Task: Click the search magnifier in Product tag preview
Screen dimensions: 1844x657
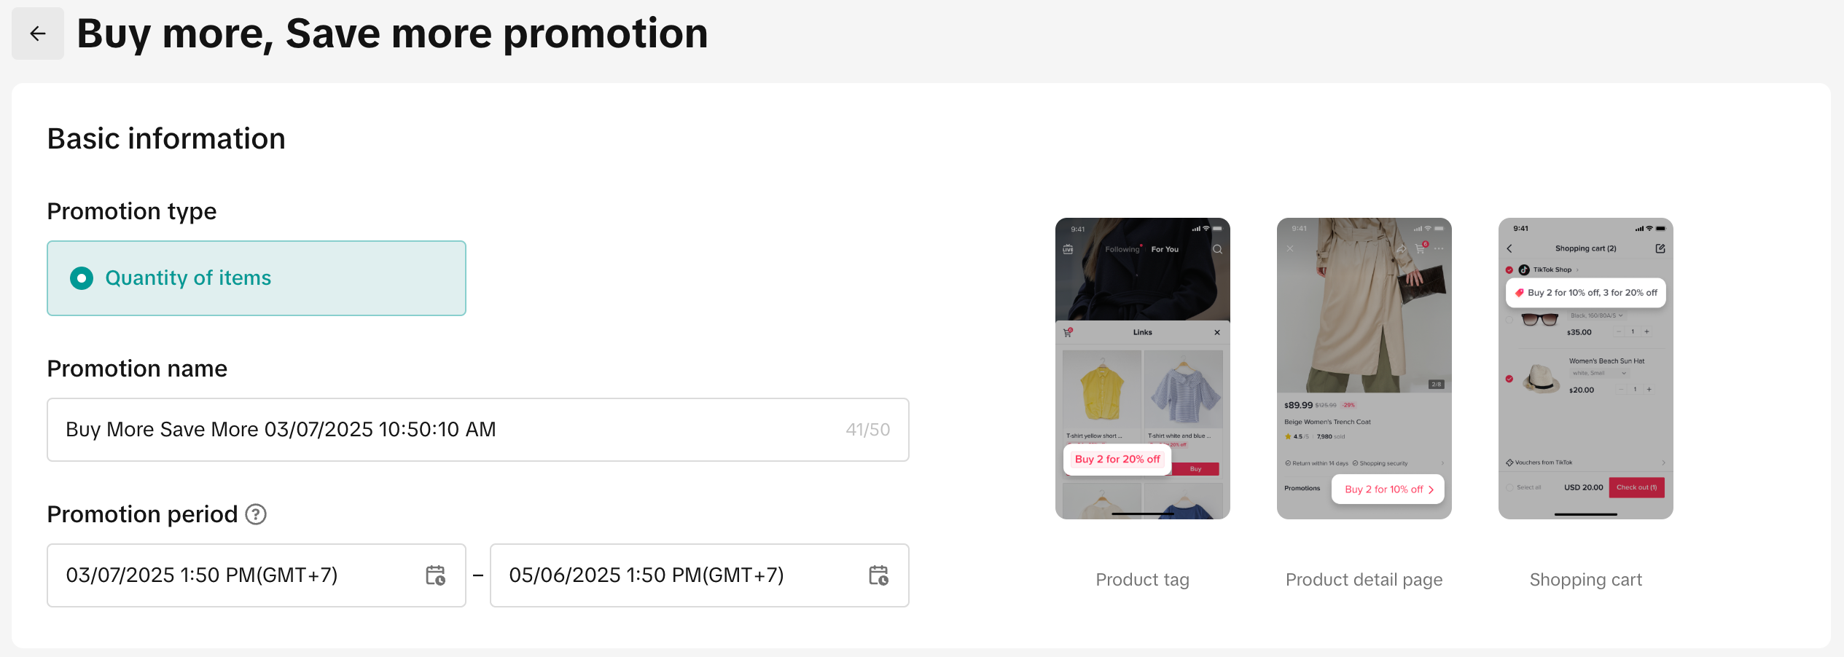Action: 1217,249
